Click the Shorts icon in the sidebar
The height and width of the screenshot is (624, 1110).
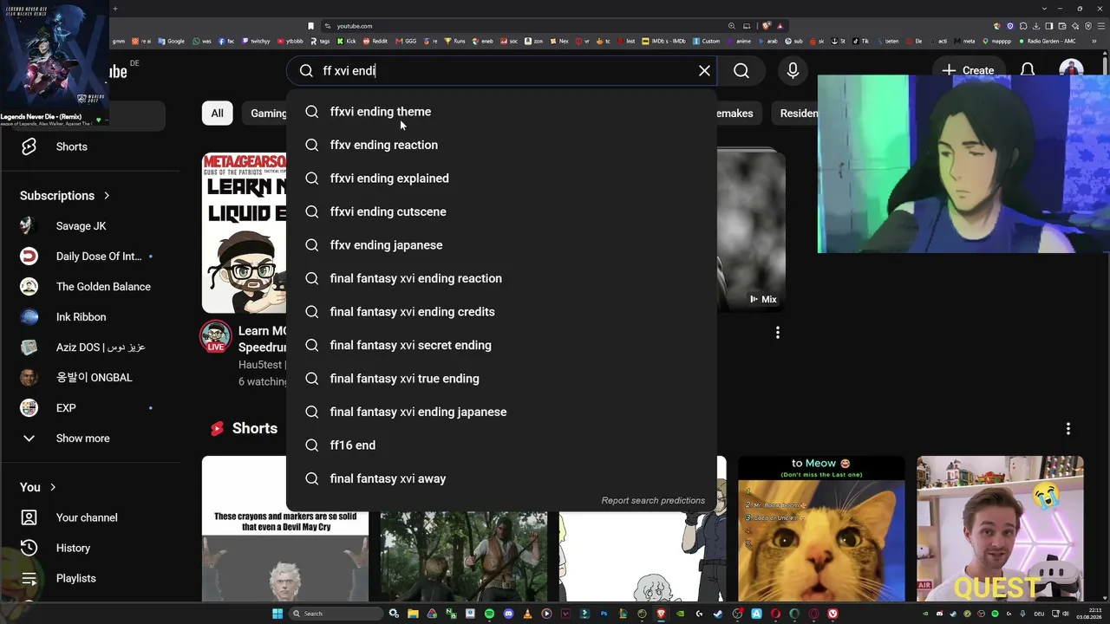tap(29, 146)
